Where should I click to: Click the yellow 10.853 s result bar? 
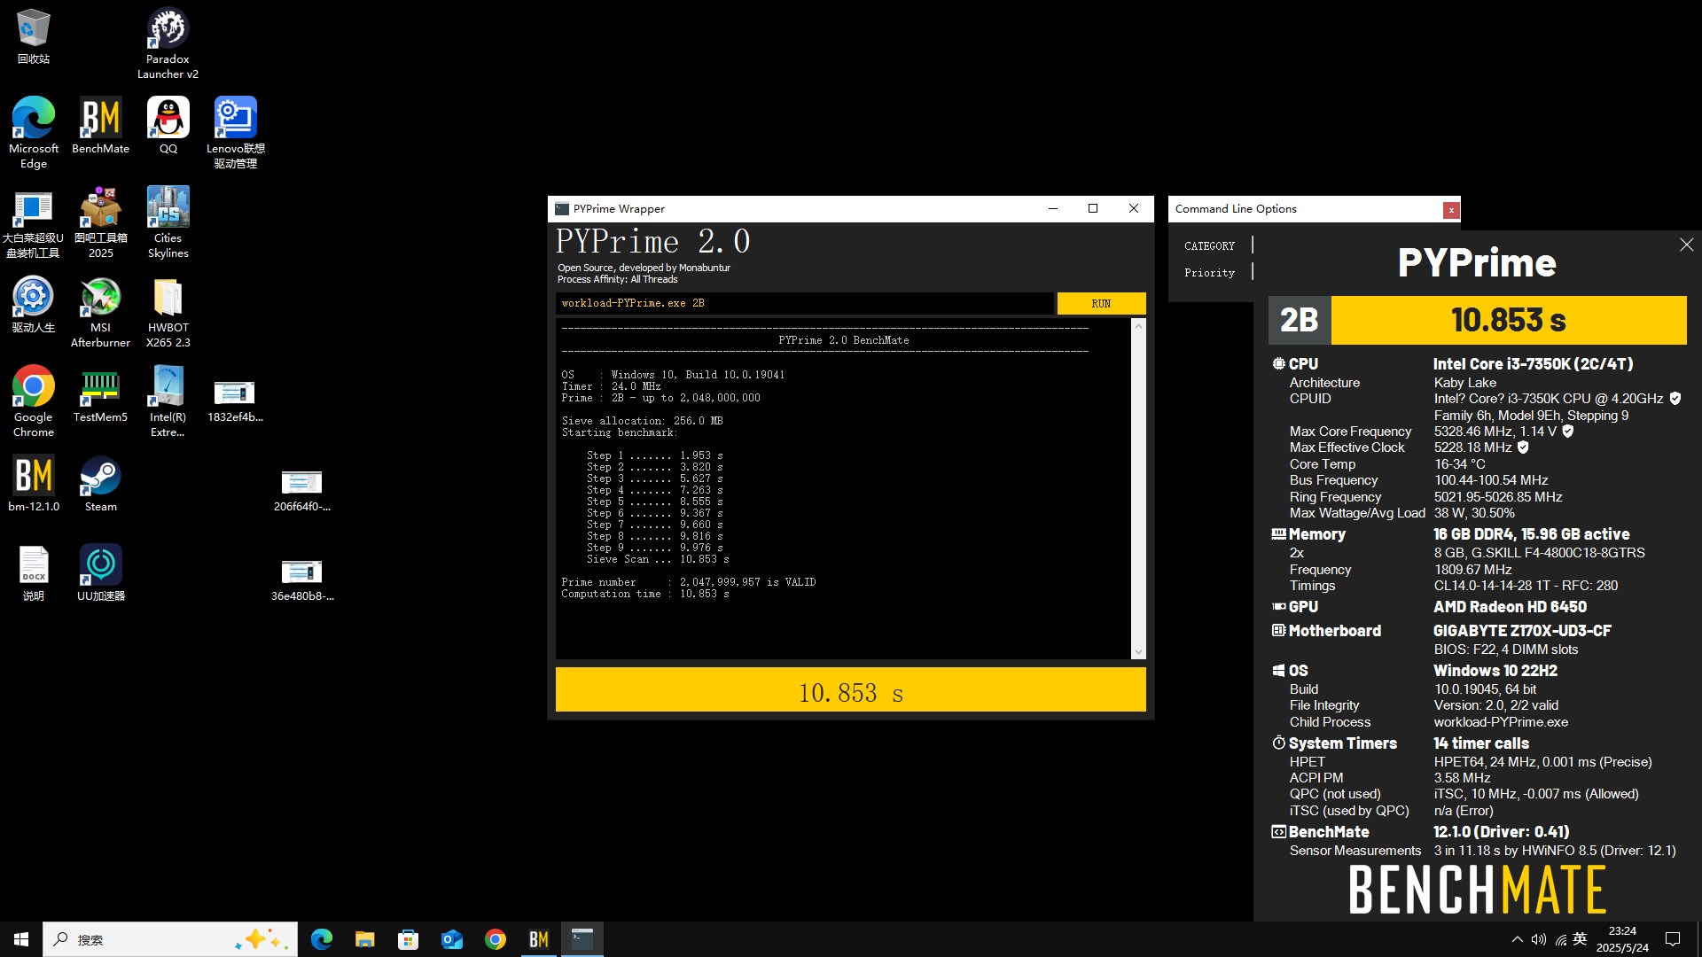coord(850,689)
